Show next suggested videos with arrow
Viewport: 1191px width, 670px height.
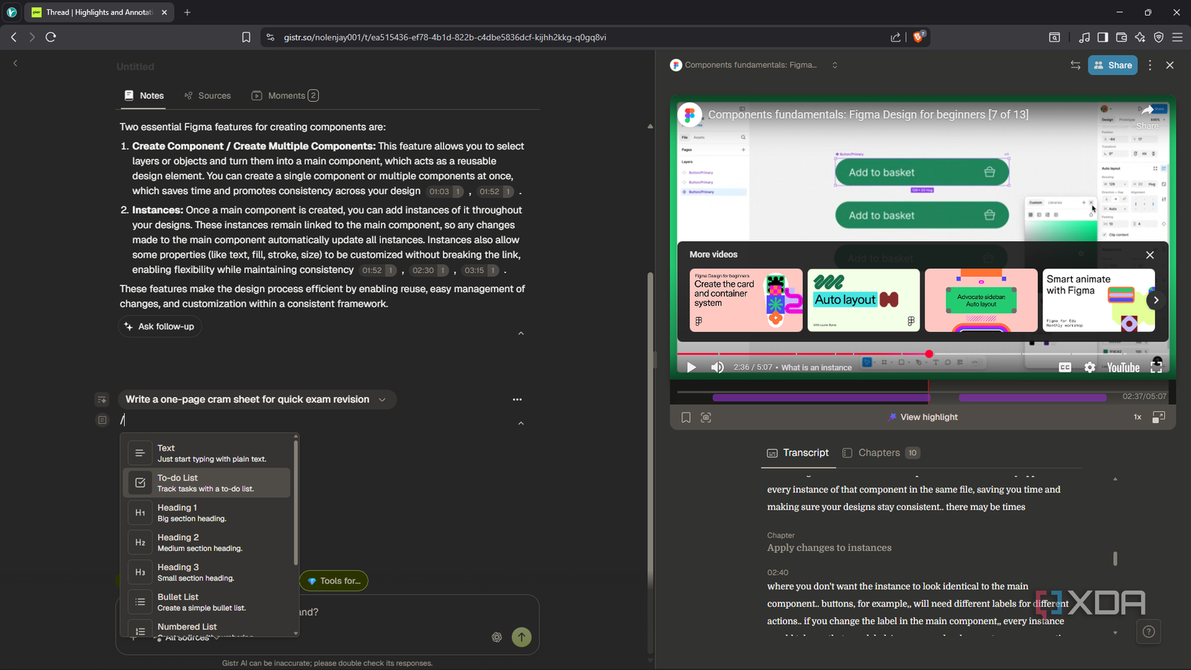[x=1156, y=300]
